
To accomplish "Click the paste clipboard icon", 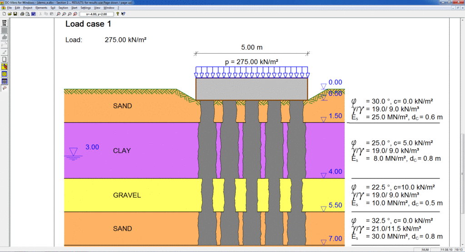I will coord(52,14).
